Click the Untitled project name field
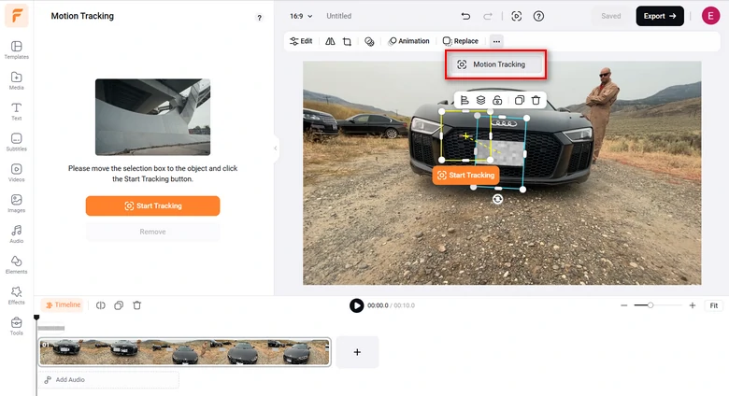Screen dimensions: 729x396 (339, 16)
